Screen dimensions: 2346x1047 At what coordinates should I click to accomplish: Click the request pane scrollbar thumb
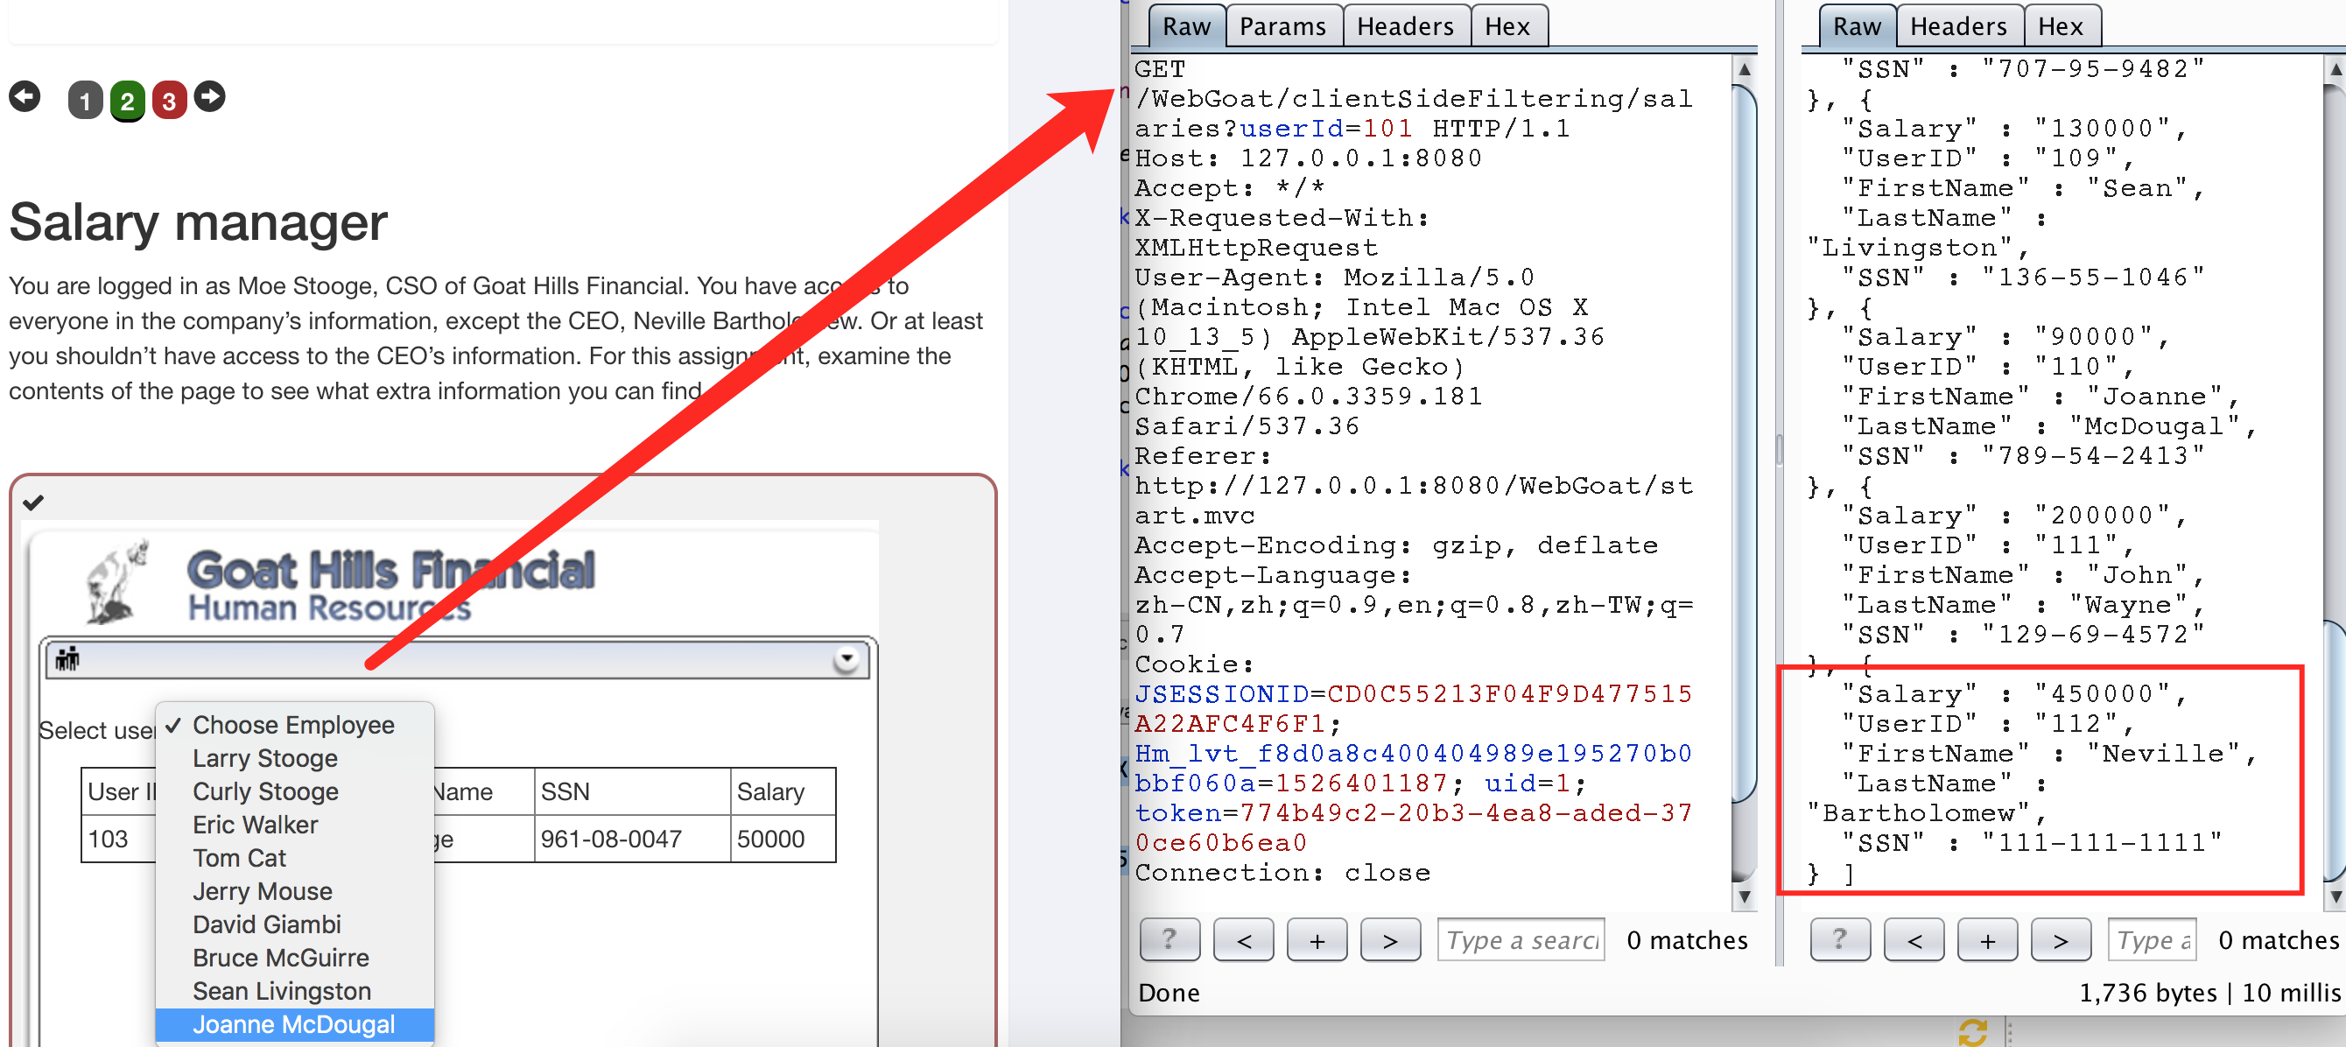1744,443
